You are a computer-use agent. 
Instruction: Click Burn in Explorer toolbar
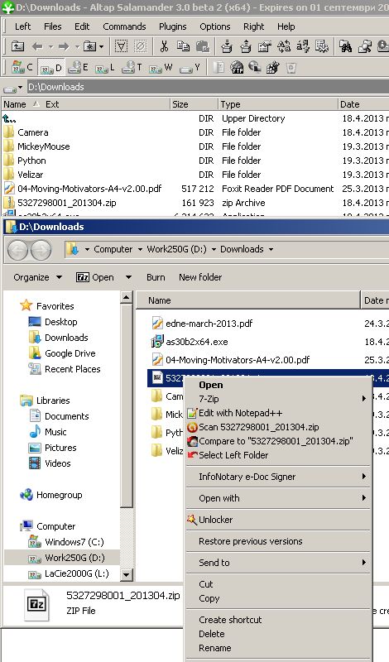(156, 277)
